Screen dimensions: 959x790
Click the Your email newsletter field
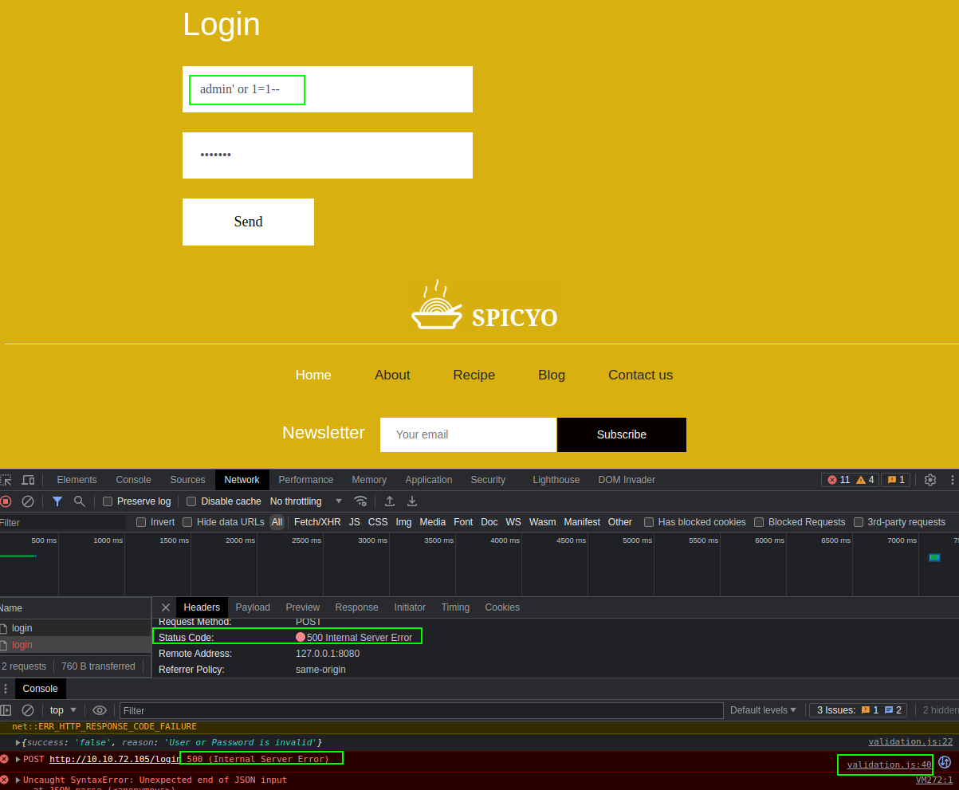(x=469, y=434)
